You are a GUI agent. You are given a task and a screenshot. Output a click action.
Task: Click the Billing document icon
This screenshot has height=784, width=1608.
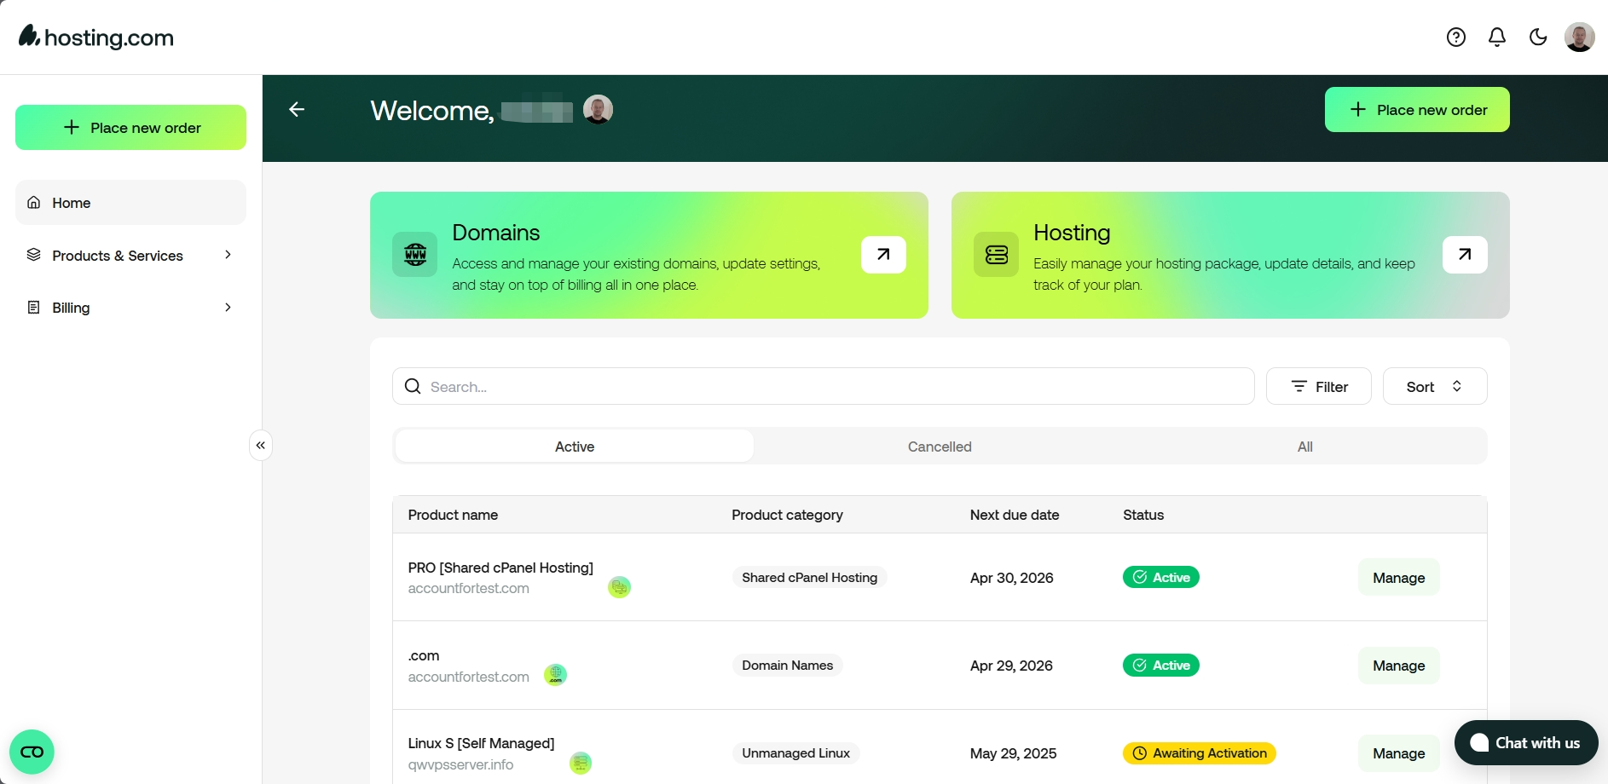tap(34, 308)
